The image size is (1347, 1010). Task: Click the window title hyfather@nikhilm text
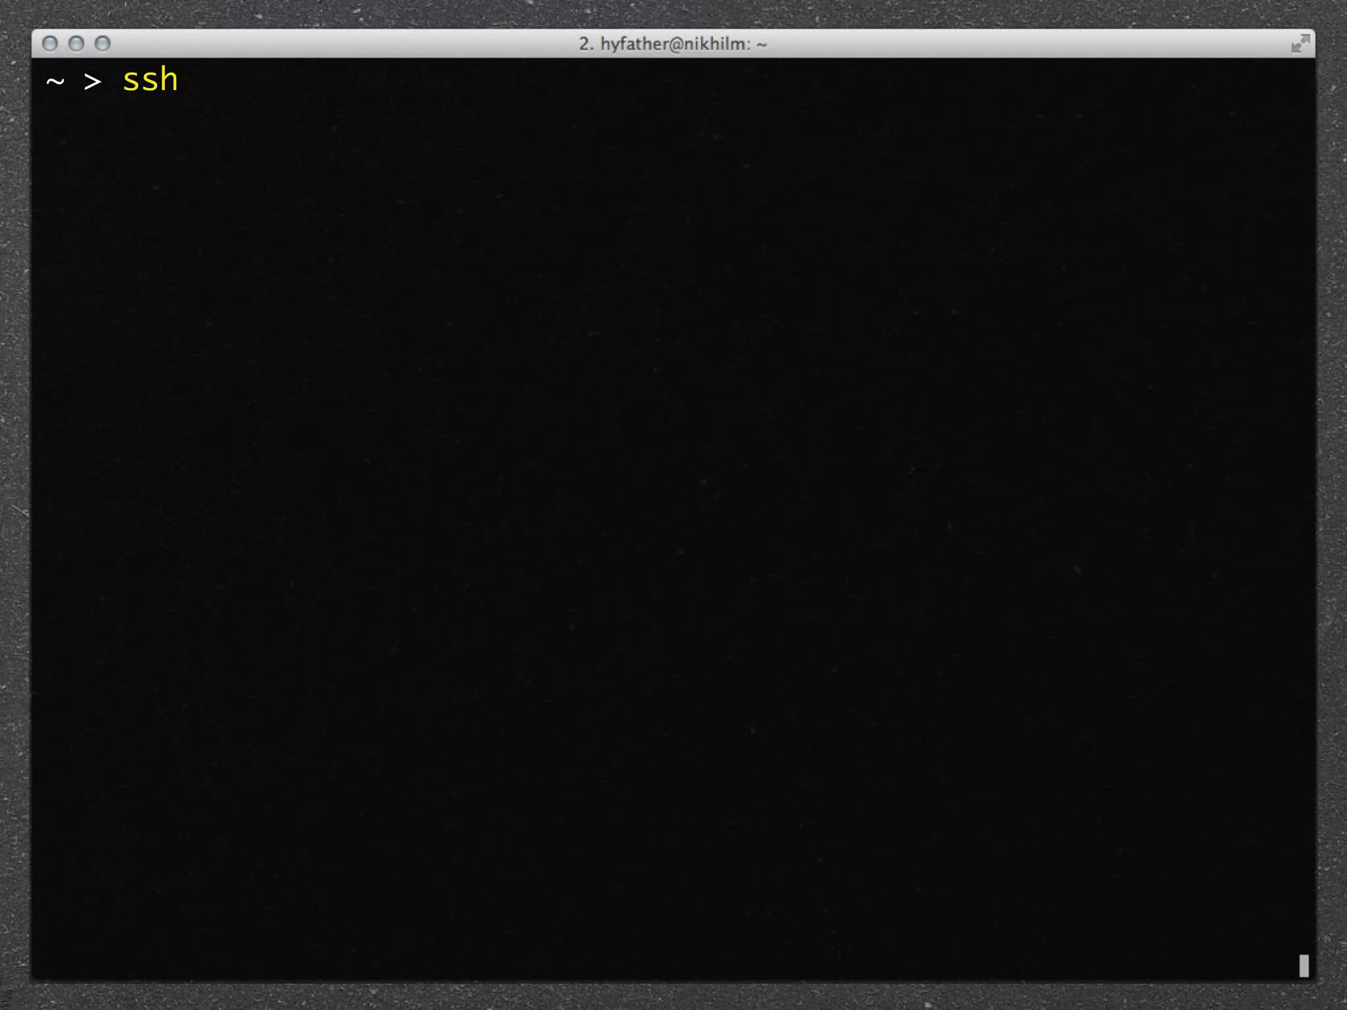(674, 44)
